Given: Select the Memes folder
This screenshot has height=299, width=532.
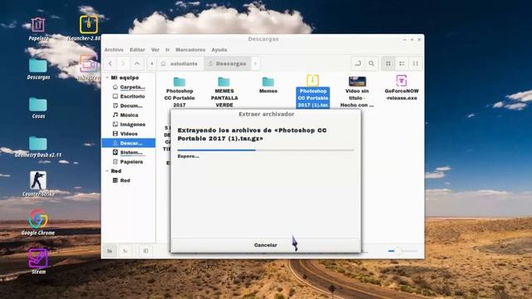Looking at the screenshot, I should [268, 85].
